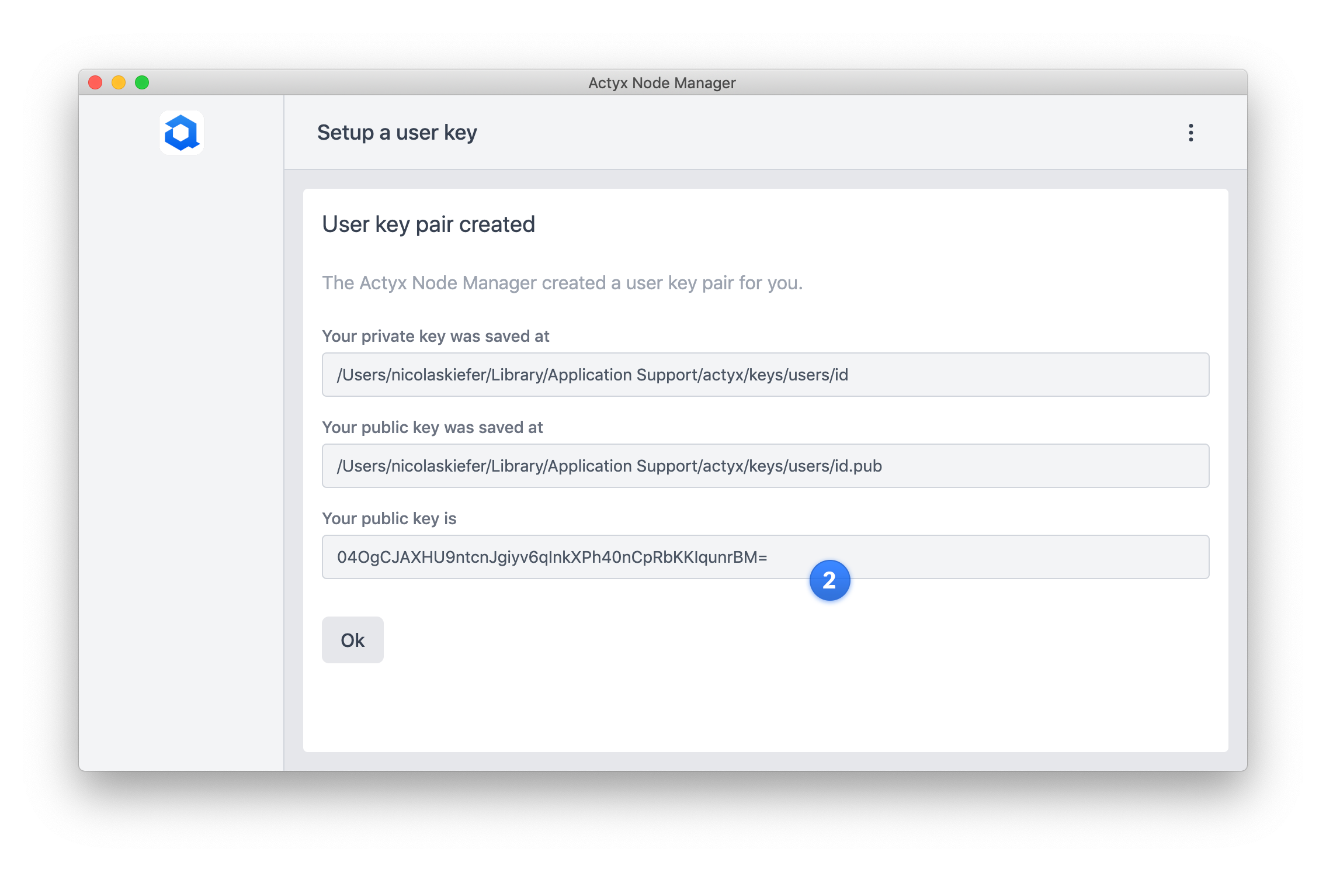The width and height of the screenshot is (1326, 876).
Task: Click 'Your public key was saved at' label
Action: 432,427
